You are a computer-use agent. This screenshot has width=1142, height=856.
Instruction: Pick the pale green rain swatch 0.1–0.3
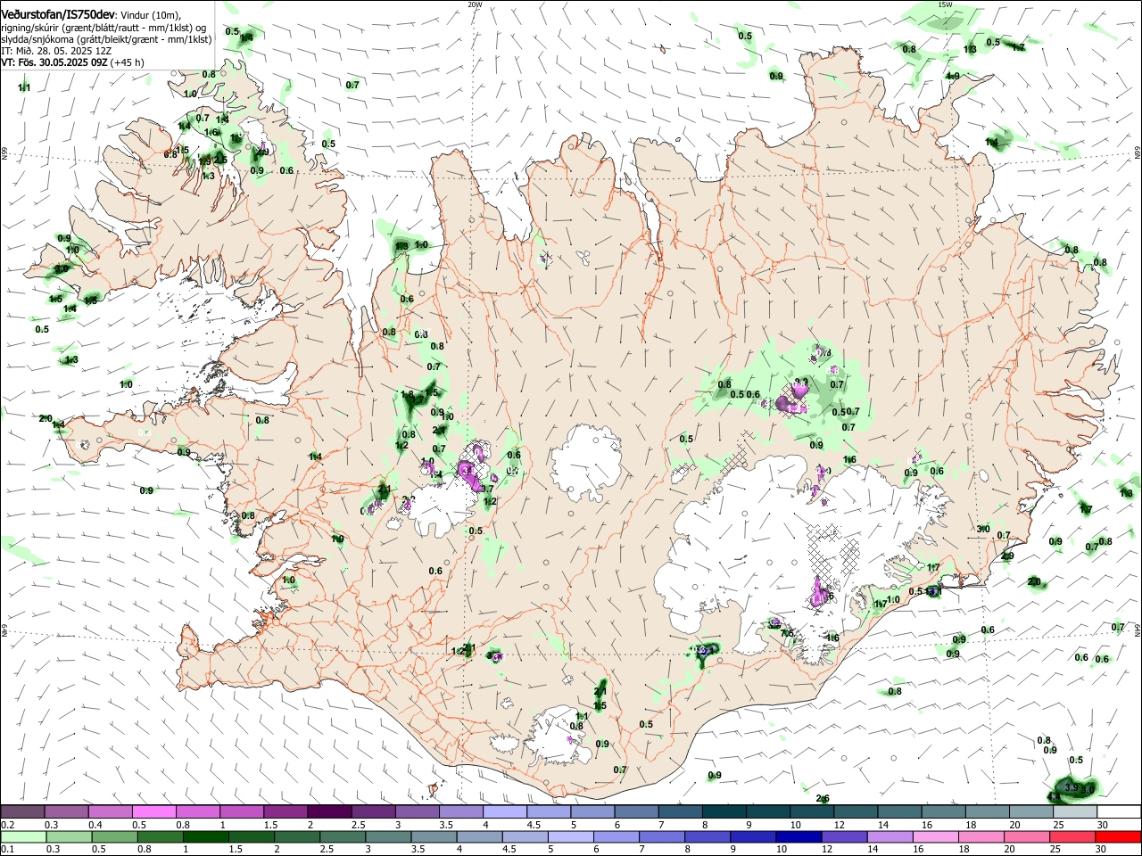pyautogui.click(x=22, y=836)
